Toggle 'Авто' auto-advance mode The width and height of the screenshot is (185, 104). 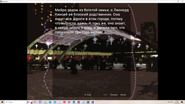click(105, 95)
